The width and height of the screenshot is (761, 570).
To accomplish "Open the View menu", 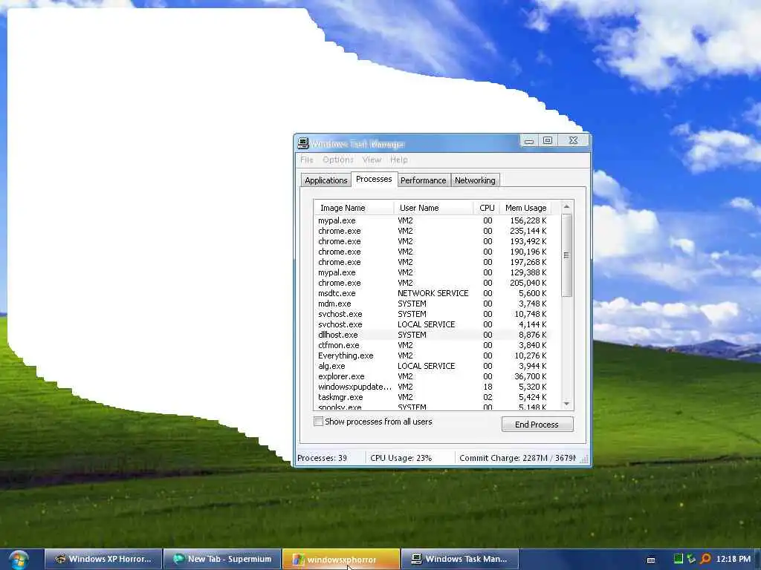I will tap(372, 160).
